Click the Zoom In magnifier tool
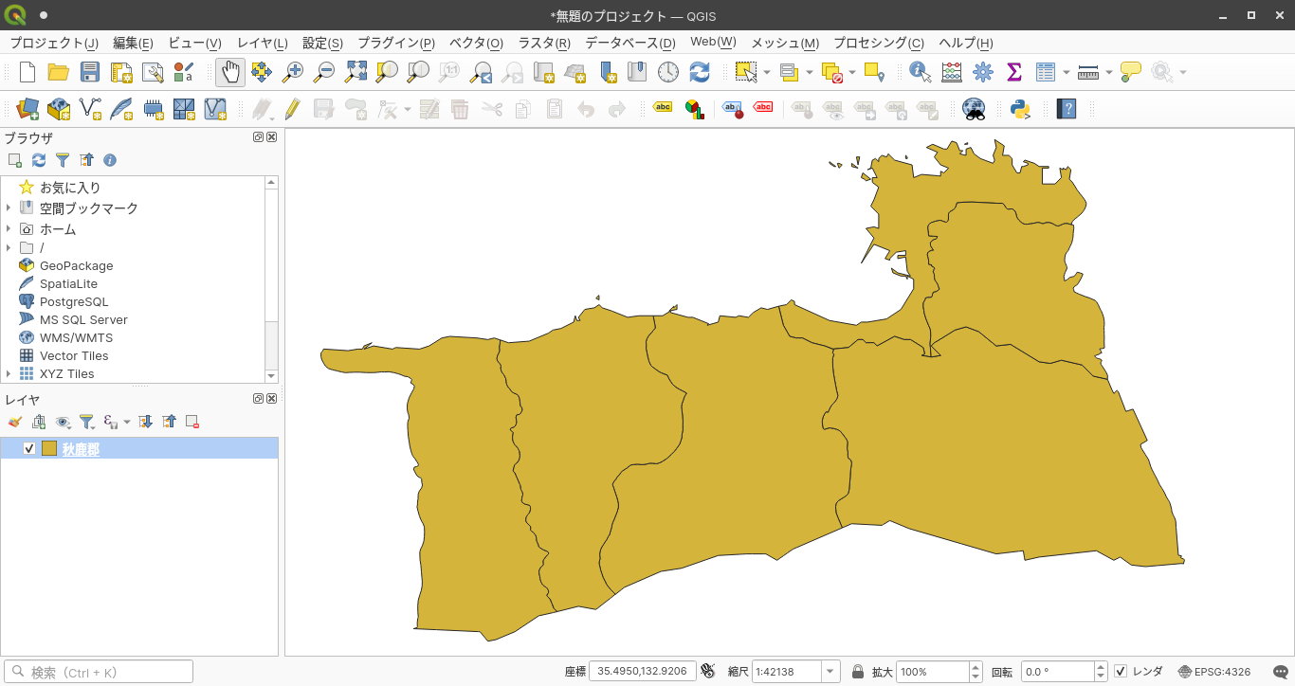 293,72
